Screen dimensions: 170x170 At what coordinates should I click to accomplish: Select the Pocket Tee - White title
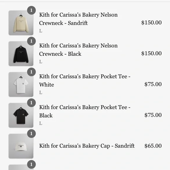pos(85,80)
